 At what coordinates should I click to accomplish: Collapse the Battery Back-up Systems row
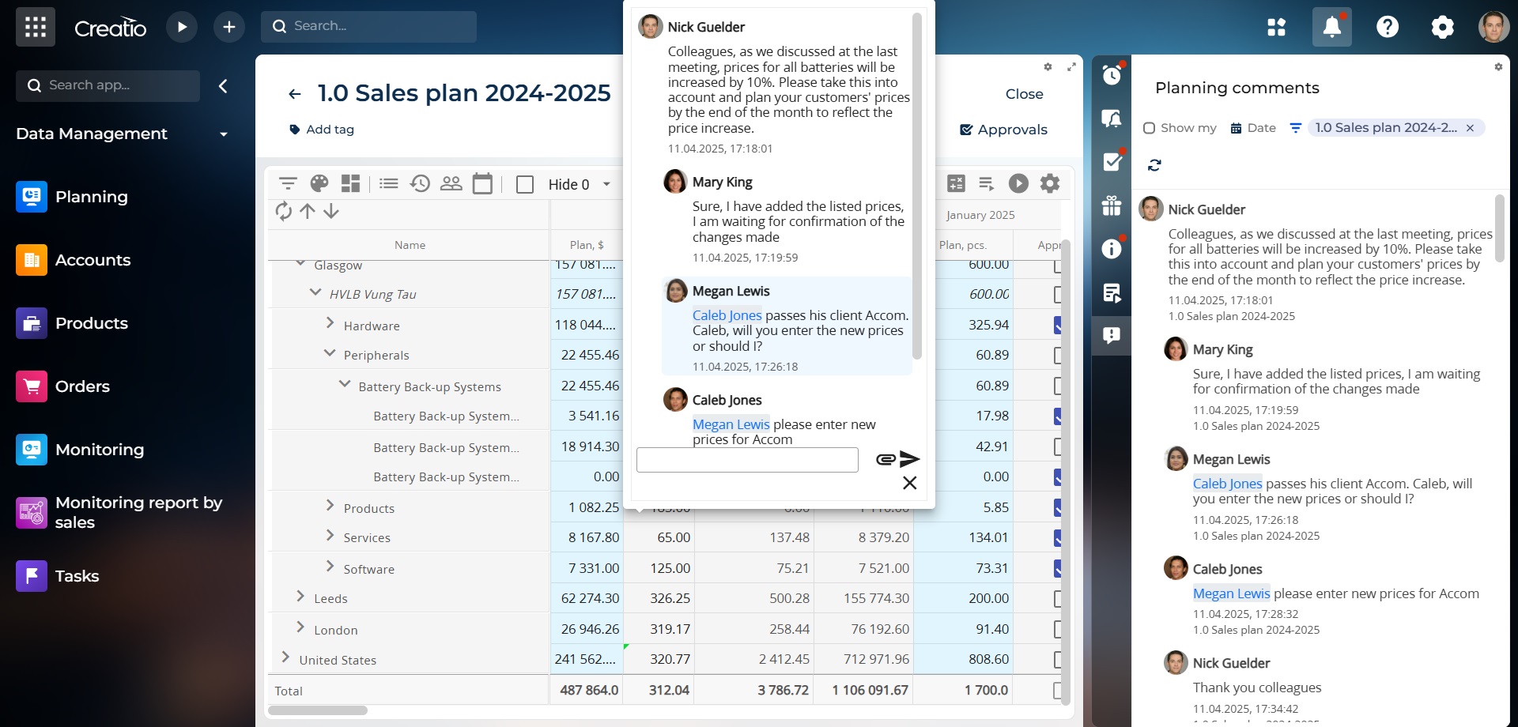(345, 383)
